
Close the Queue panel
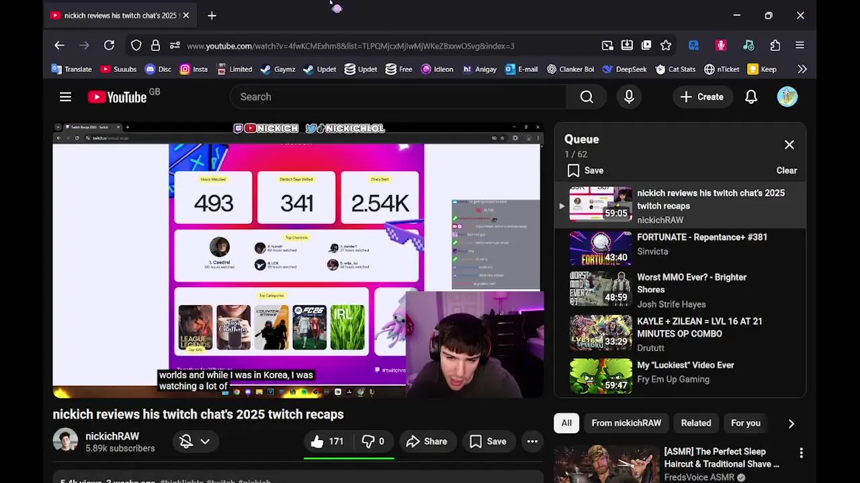point(789,144)
